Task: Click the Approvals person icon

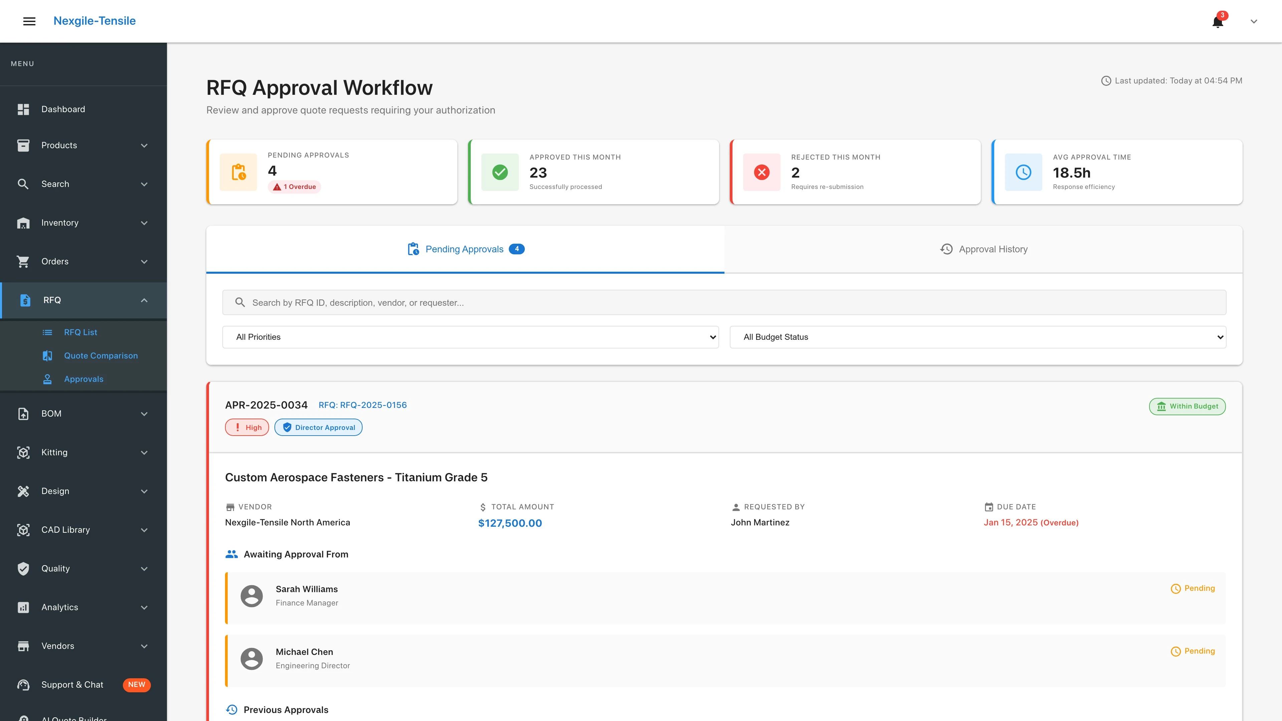Action: (x=47, y=379)
